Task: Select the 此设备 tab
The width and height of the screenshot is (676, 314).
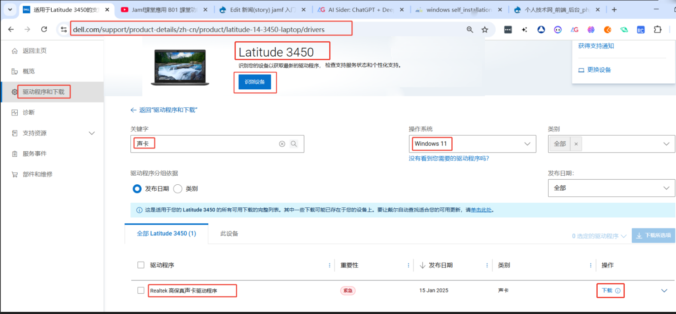Action: [229, 234]
